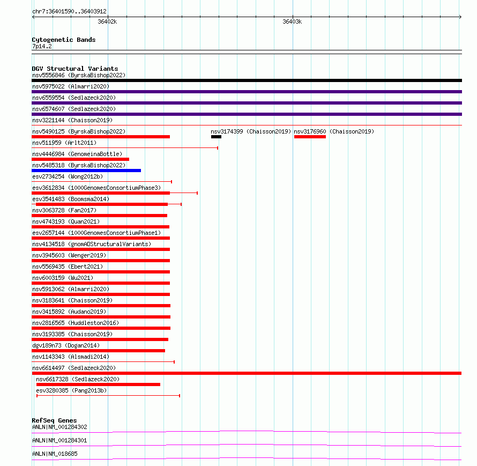The width and height of the screenshot is (477, 466).
Task: Click the nsv5913062 (Almarri2020) label
Action: [71, 289]
